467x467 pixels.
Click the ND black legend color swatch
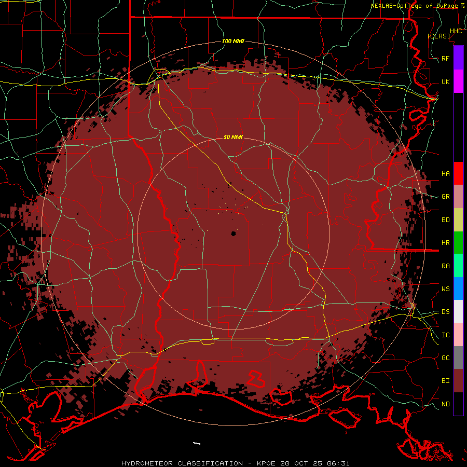[x=458, y=404]
